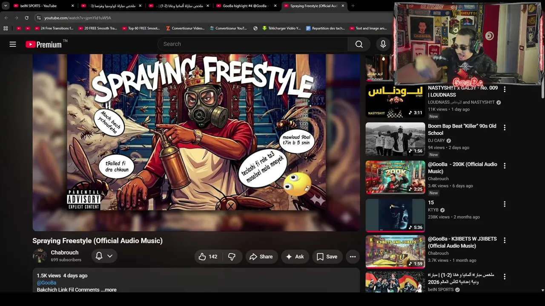This screenshot has width=545, height=306.
Task: Open the 20 FREE Smooth Tra... bookmark
Action: tap(98, 28)
